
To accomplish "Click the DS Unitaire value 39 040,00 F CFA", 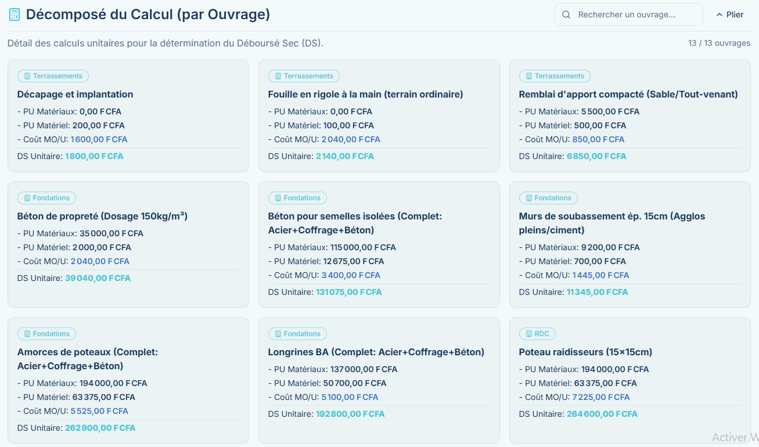I will click(98, 278).
